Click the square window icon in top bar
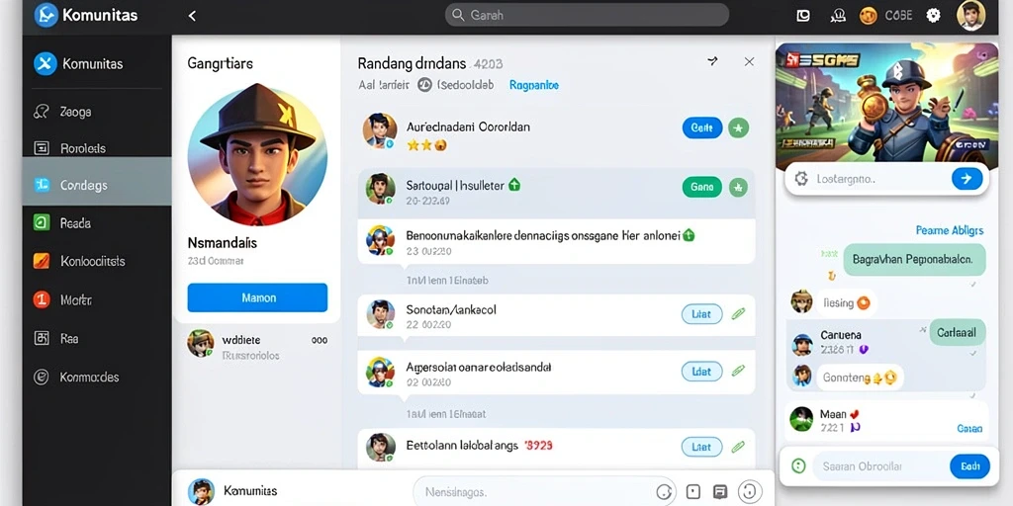This screenshot has width=1013, height=506. 802,16
